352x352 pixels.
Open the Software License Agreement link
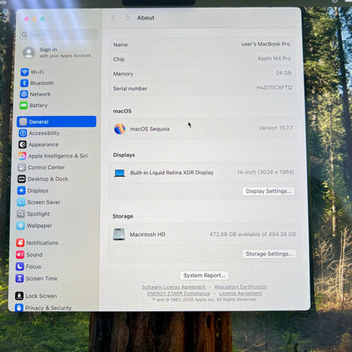[173, 287]
